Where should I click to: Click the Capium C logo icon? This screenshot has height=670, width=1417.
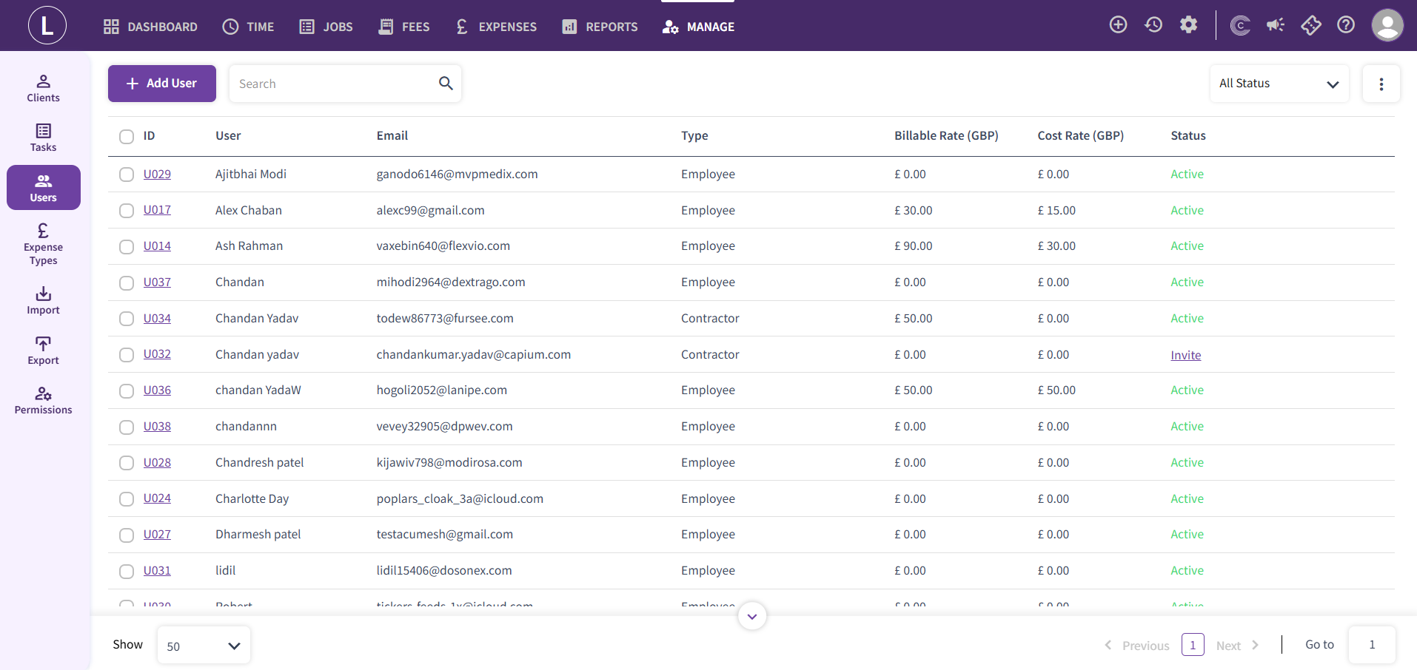coord(1240,26)
